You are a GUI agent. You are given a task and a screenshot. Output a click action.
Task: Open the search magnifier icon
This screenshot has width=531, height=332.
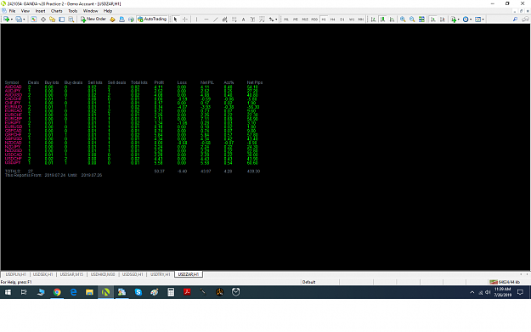(515, 20)
